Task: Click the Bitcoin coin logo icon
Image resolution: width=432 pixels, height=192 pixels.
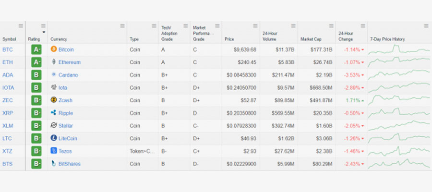Action: [54, 49]
